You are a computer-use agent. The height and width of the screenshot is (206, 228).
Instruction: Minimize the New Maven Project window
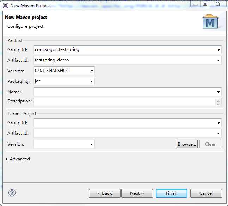[x=196, y=4]
